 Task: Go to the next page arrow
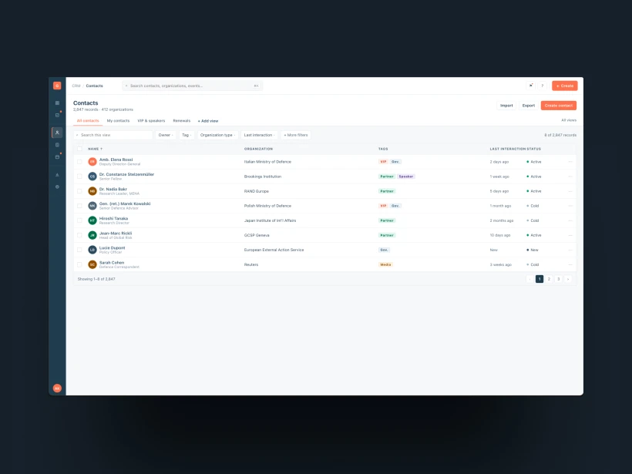click(x=568, y=279)
